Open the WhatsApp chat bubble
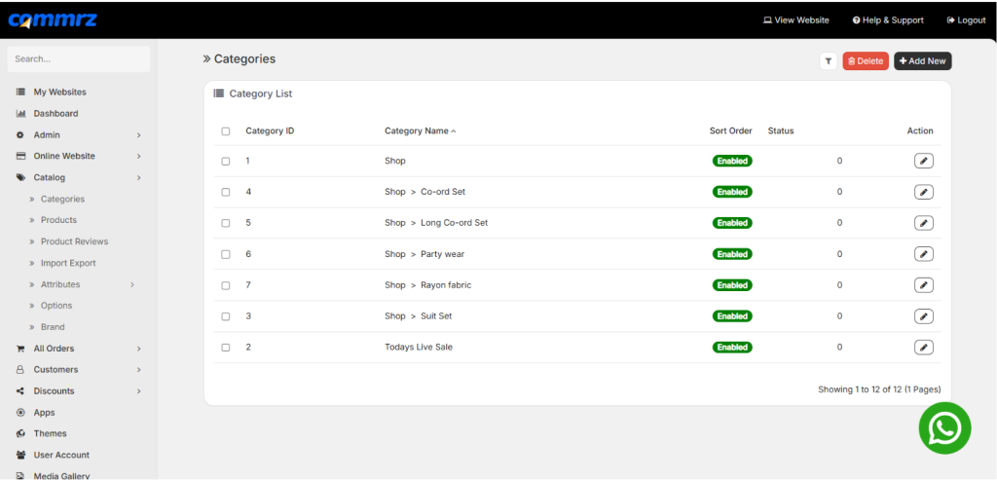This screenshot has width=997, height=480. 944,427
